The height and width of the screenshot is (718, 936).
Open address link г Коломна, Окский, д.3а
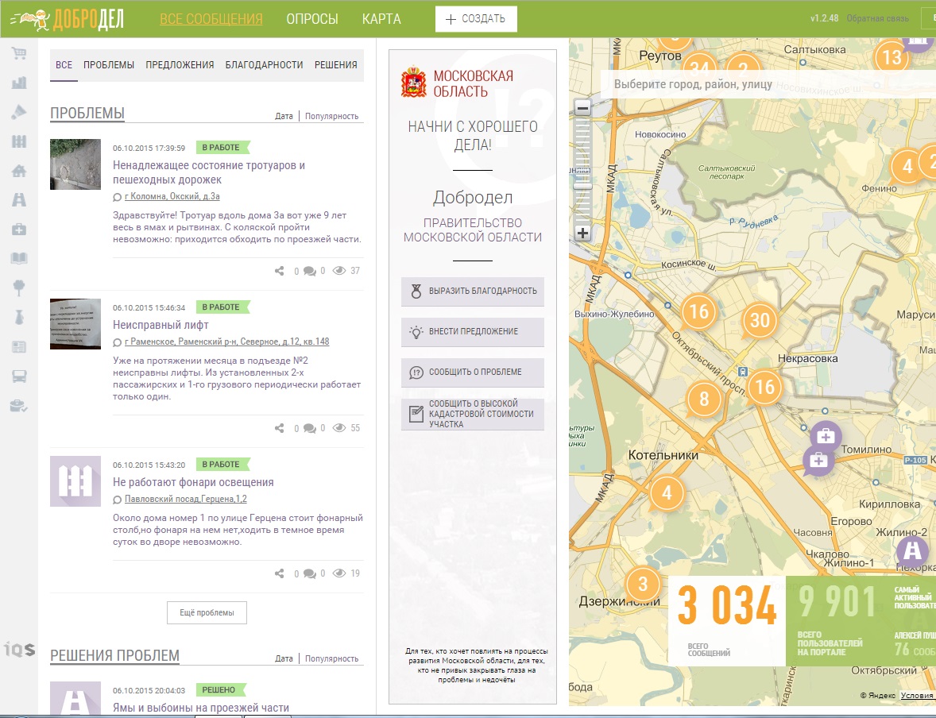[172, 196]
